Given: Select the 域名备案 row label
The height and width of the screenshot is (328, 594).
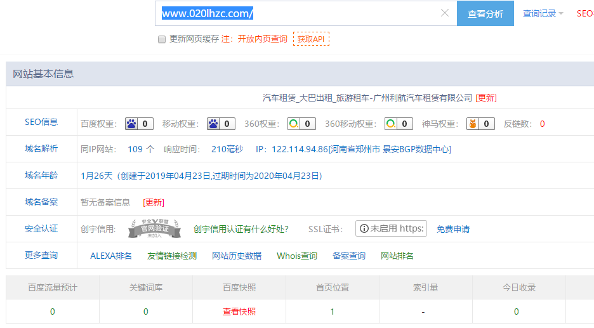Looking at the screenshot, I should tap(41, 202).
